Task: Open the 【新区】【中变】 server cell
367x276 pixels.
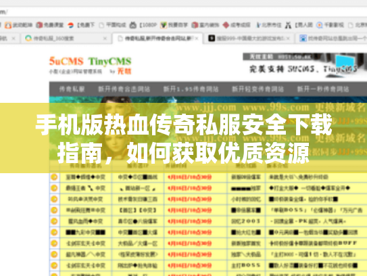Action: click(138, 210)
